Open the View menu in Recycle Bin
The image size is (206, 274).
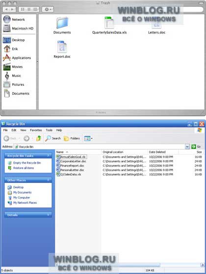[x=23, y=130]
